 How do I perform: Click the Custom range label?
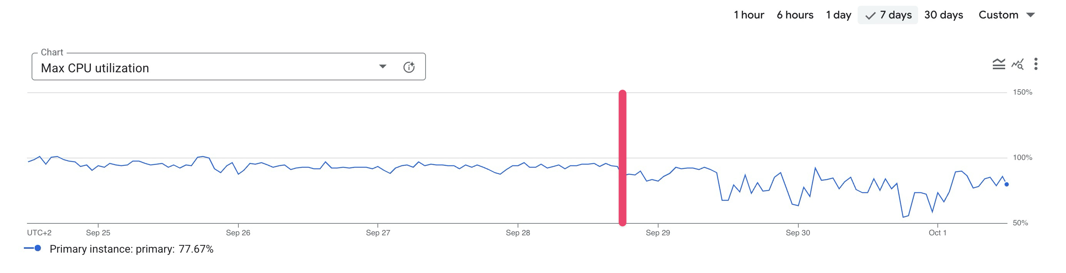click(998, 15)
